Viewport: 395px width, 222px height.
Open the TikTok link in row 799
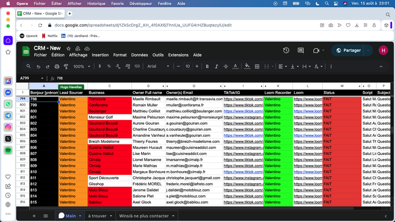pos(244,99)
